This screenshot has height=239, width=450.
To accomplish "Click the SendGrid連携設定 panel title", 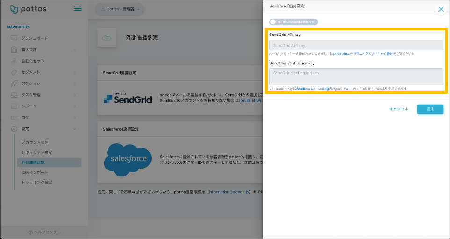I will tap(287, 6).
